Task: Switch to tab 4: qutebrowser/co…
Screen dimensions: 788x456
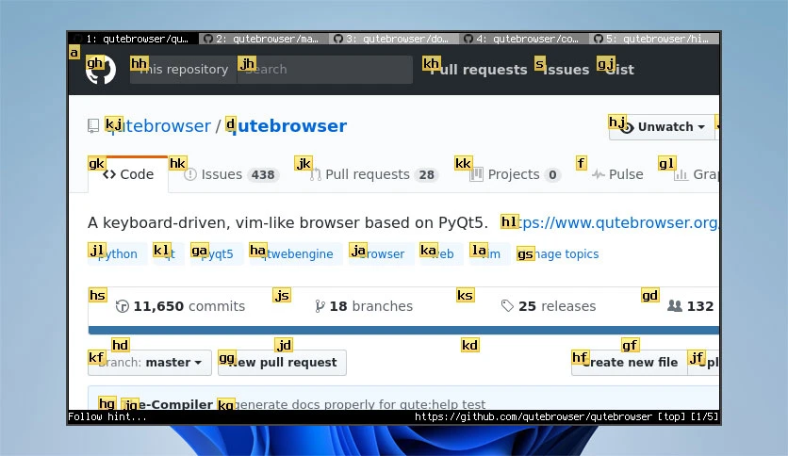Action: (524, 39)
